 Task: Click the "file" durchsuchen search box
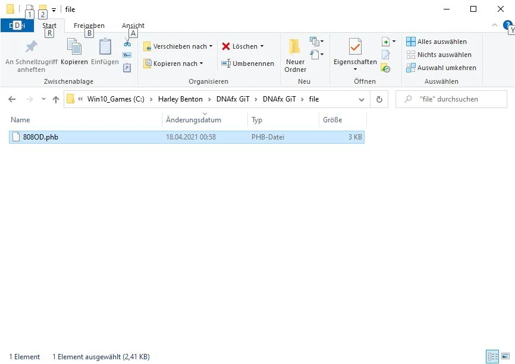(451, 99)
